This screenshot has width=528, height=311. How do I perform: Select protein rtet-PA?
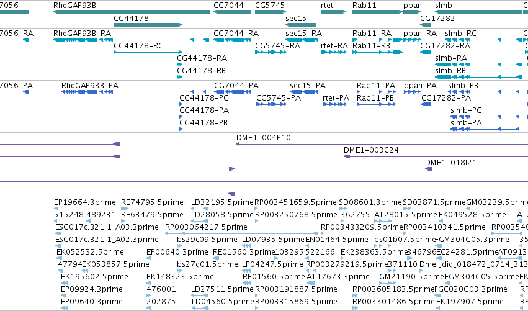coord(336,98)
